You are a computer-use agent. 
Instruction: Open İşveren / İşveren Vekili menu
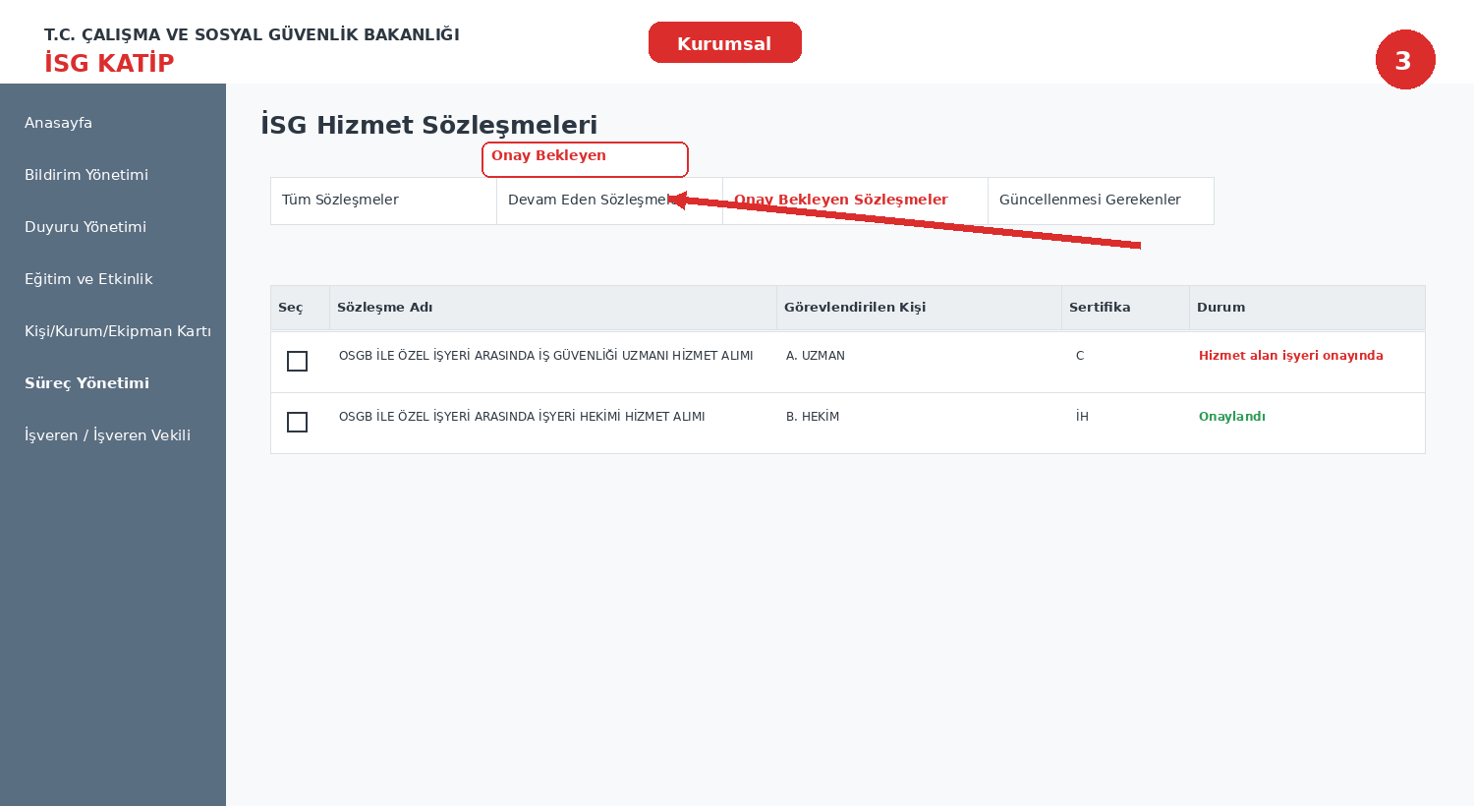click(107, 435)
